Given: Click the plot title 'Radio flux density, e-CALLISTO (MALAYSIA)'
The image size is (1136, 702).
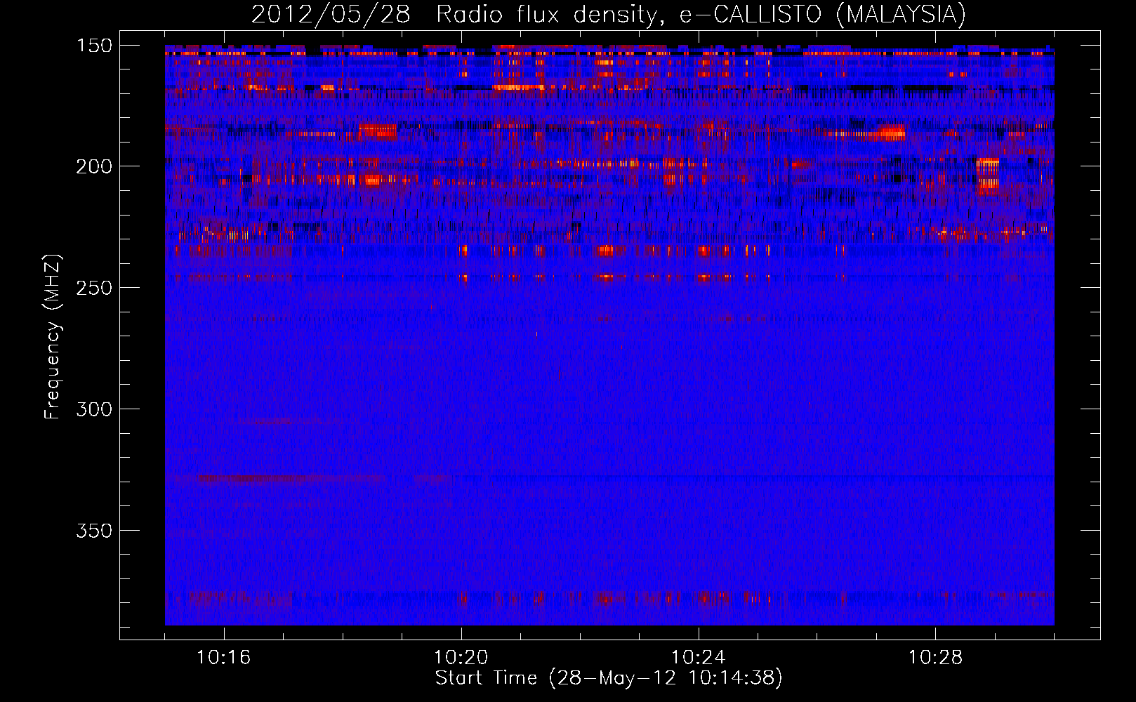Looking at the screenshot, I should 701,15.
